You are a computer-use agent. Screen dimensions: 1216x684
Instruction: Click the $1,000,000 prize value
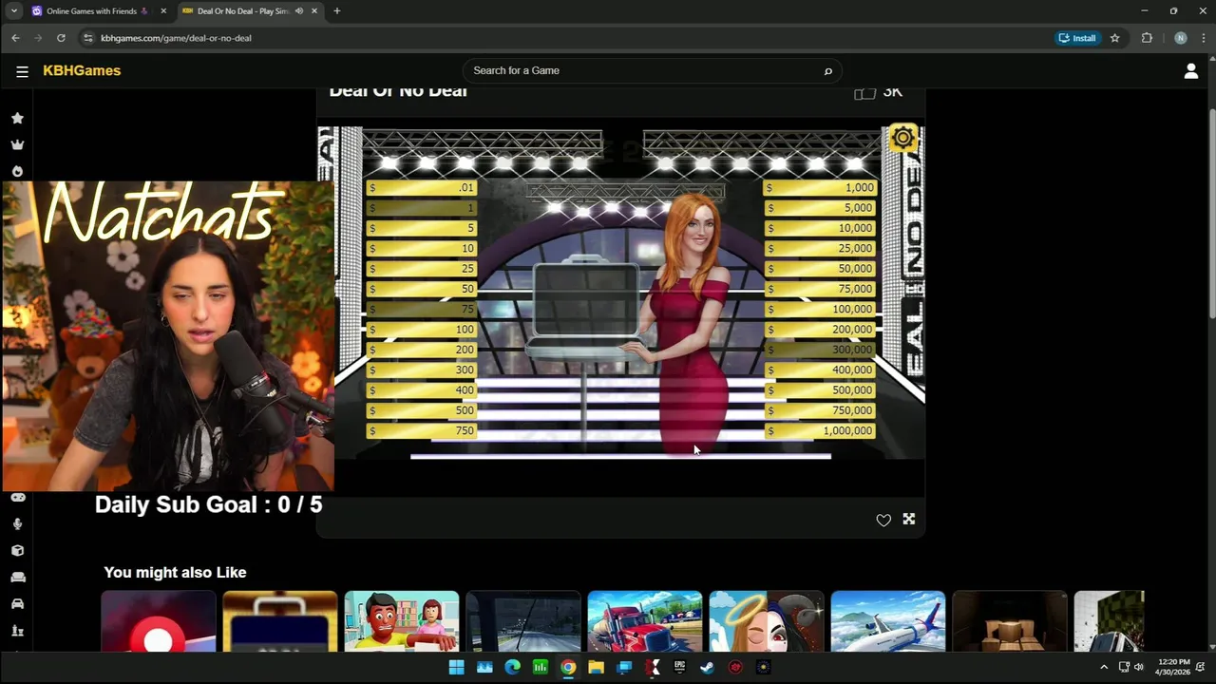(820, 430)
